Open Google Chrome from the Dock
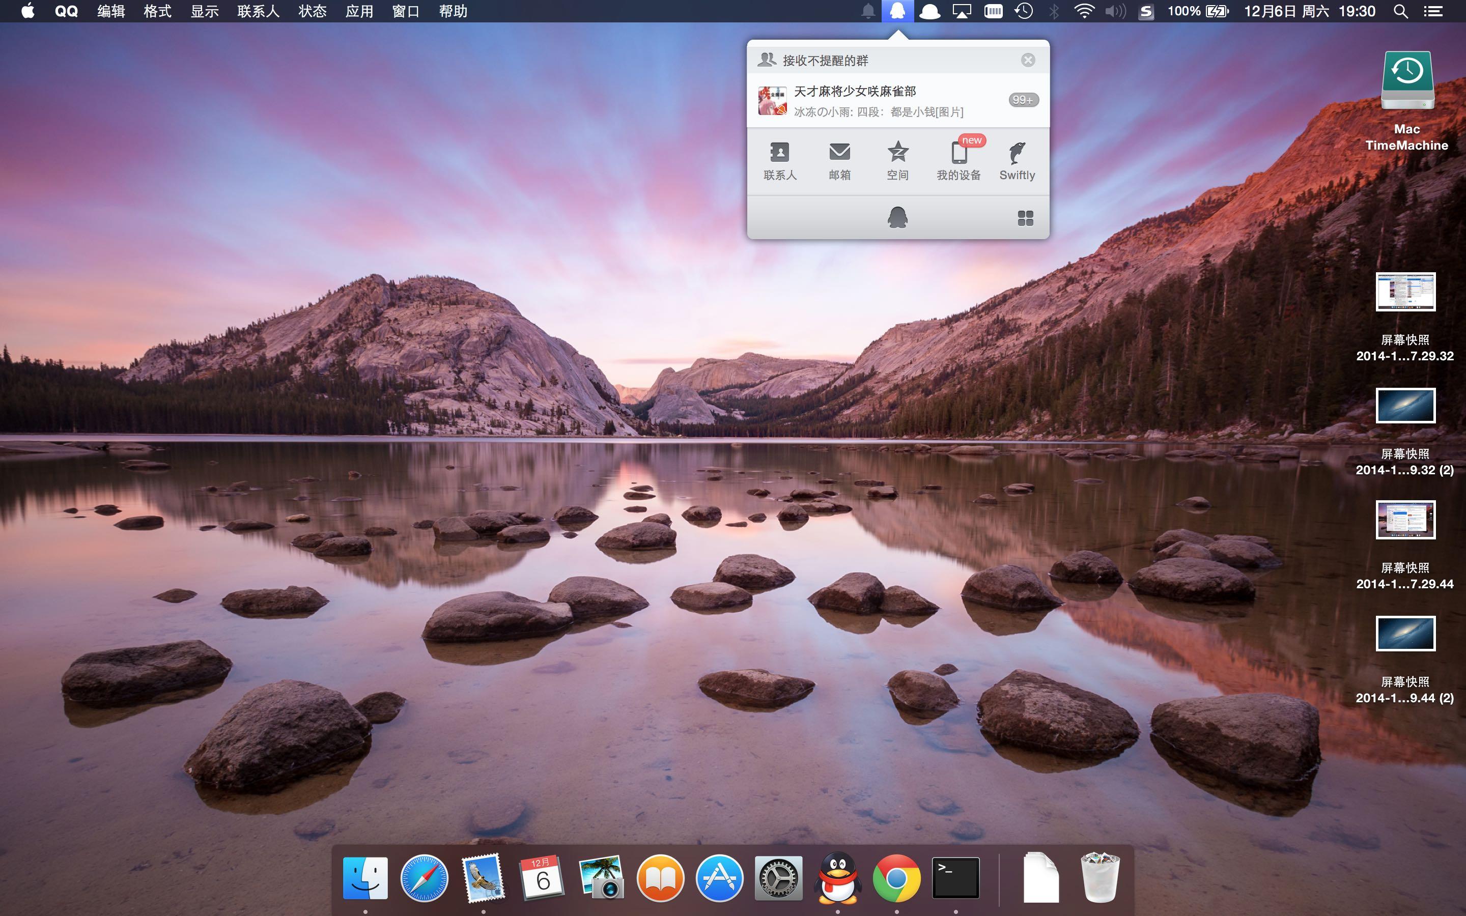Image resolution: width=1466 pixels, height=916 pixels. tap(895, 876)
